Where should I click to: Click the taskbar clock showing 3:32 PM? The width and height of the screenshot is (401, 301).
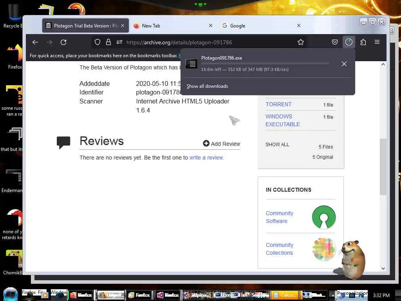[381, 296]
